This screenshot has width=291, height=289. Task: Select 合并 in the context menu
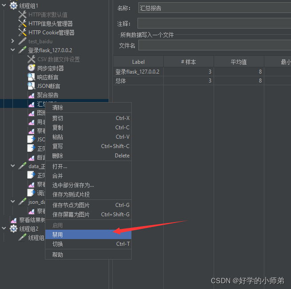pos(89,176)
